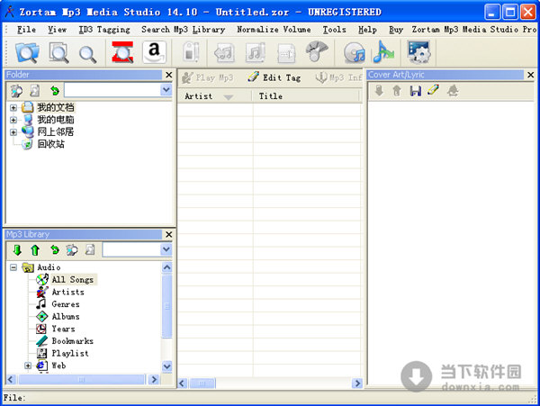Screen dimensions: 540x406
Task: Expand the 我的电脑 tree node
Action: (13, 120)
